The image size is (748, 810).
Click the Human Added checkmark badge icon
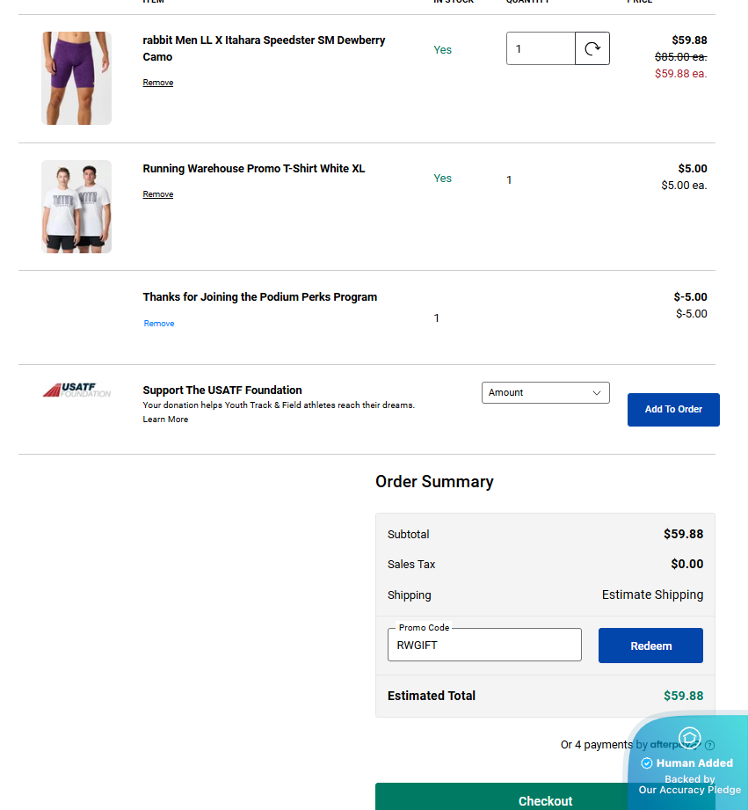pos(647,763)
